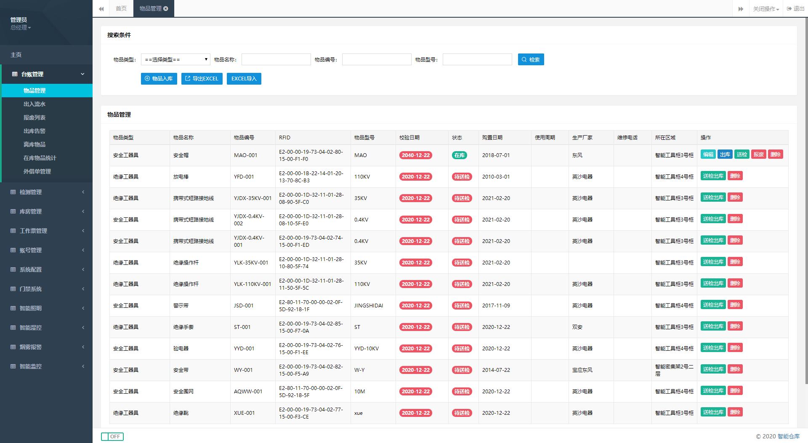Screen dimensions: 808x443
Task: Click the 导出EXCEL button
Action: [202, 79]
